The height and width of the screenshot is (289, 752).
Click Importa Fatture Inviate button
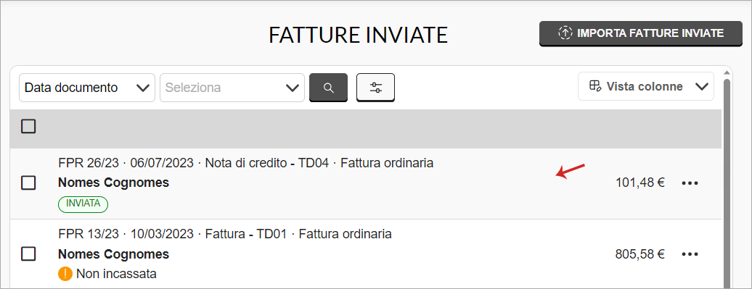641,33
